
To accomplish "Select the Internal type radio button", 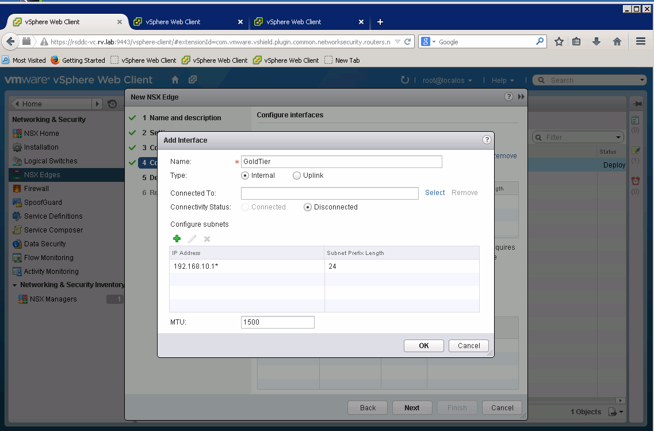I will (245, 176).
